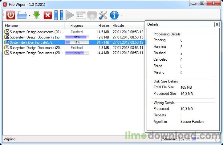Select the System definition (no date).7z file
This screenshot has height=145, width=223.
point(31,42)
